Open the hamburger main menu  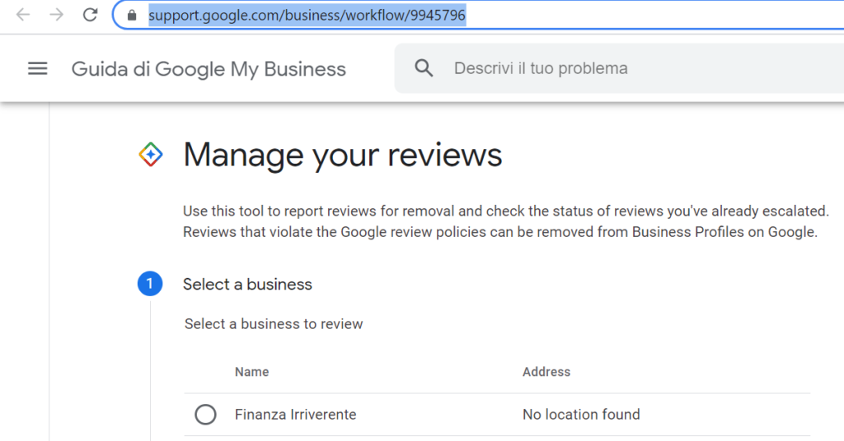pos(38,68)
